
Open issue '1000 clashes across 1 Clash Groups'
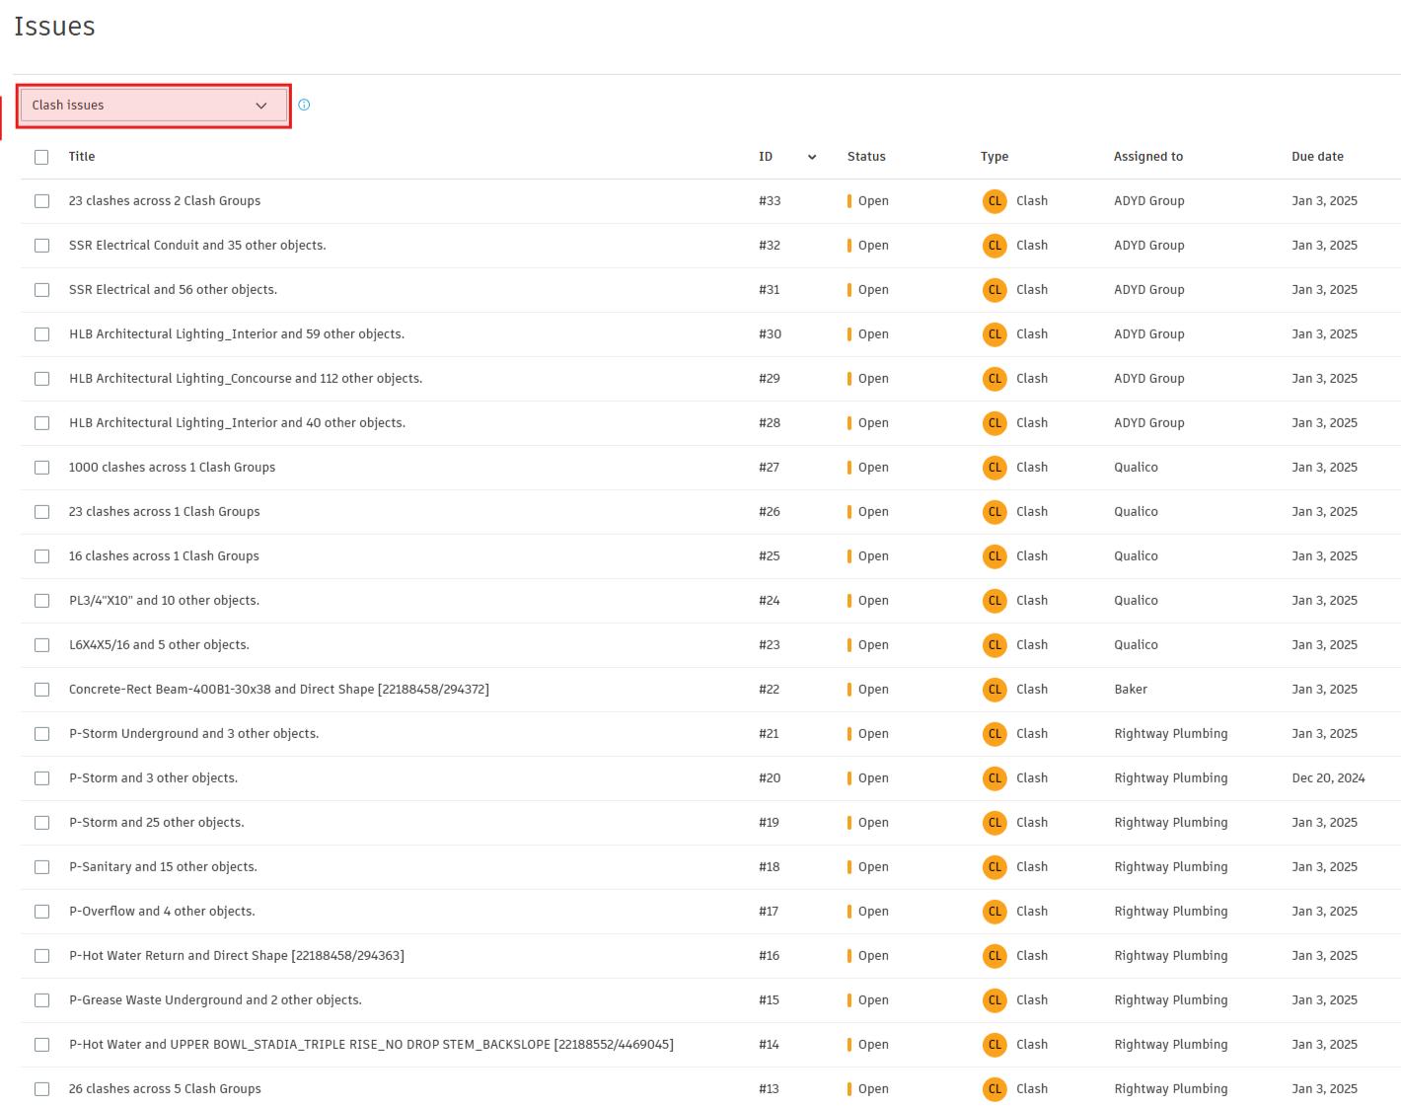(172, 468)
